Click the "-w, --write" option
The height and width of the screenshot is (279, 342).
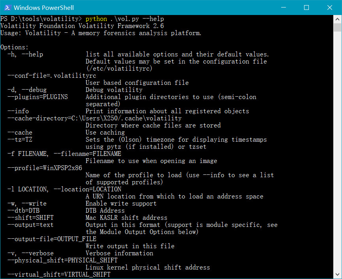click(x=27, y=204)
